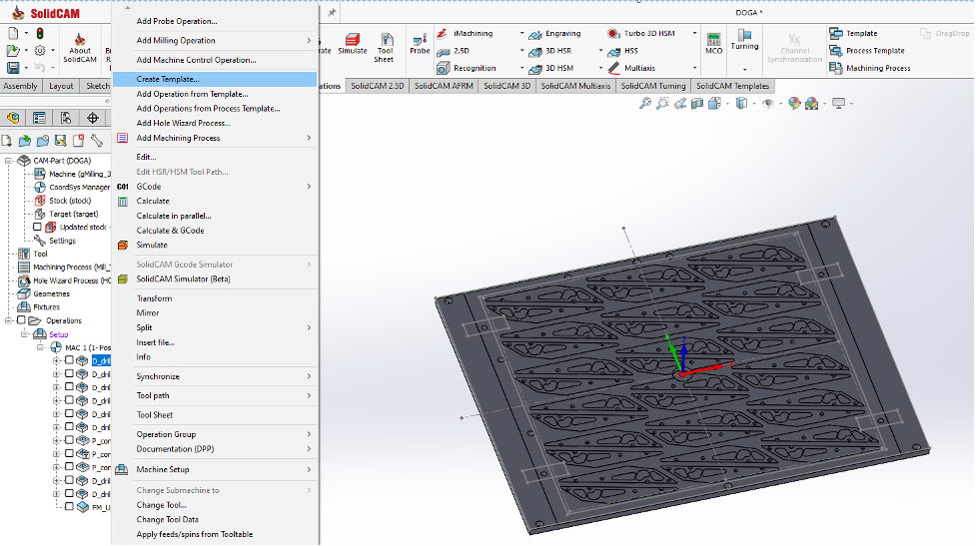The height and width of the screenshot is (546, 976).
Task: Click the Zoom to Fit magnifier icon
Action: (x=645, y=103)
